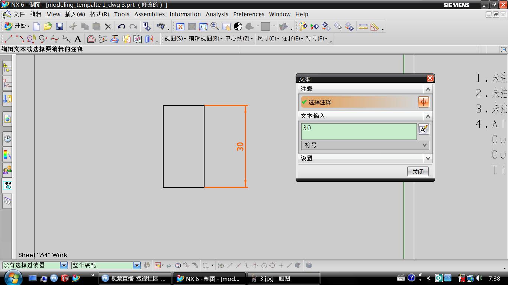Select the Arc sketch tool
Screen dimensions: 508x285
point(20,39)
